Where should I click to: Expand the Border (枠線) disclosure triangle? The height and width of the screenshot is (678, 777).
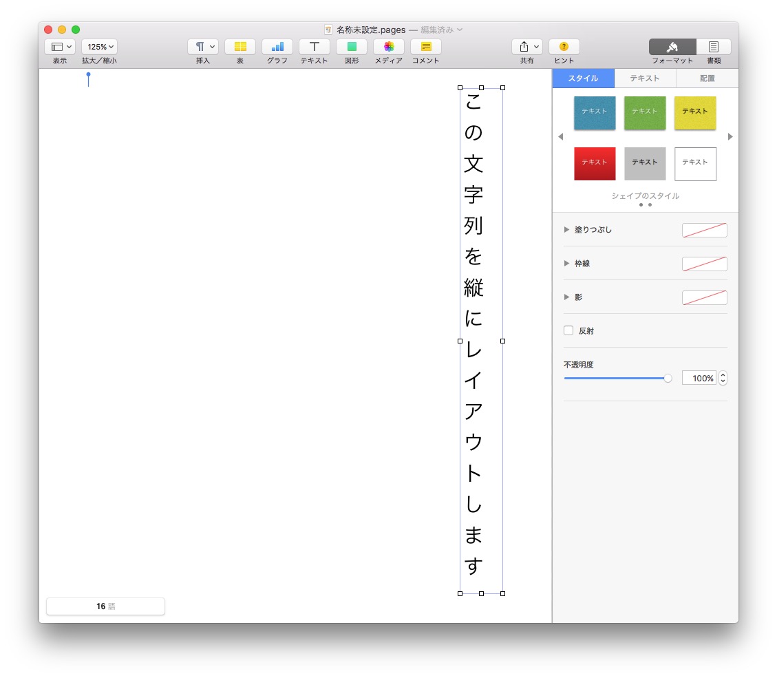pyautogui.click(x=567, y=264)
